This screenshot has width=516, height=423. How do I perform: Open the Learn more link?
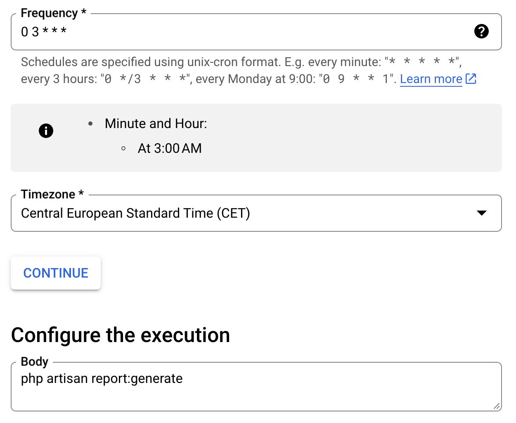[x=431, y=79]
